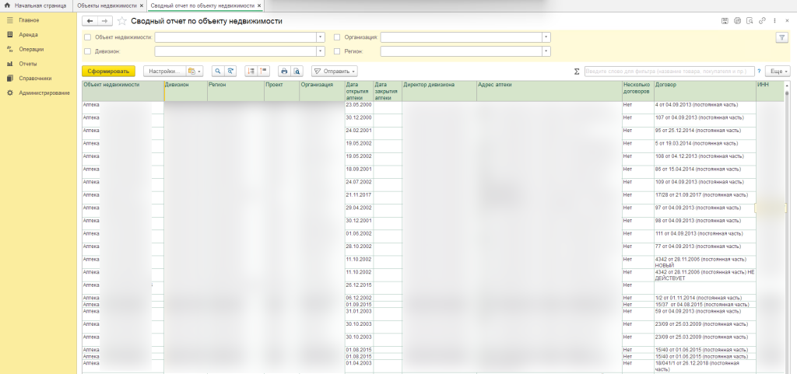Click the sigma sum icon
The height and width of the screenshot is (374, 797).
pos(576,71)
